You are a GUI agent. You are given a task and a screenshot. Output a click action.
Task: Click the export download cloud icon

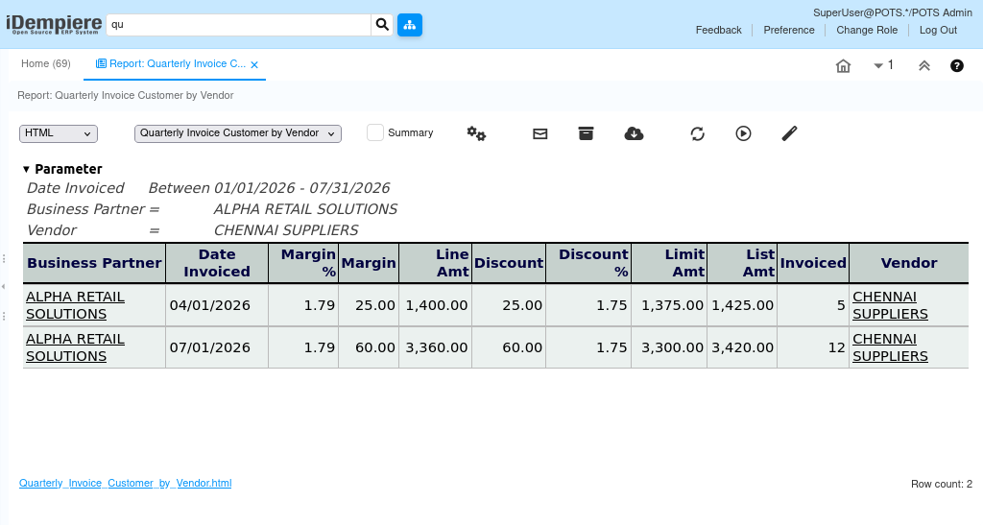(634, 133)
